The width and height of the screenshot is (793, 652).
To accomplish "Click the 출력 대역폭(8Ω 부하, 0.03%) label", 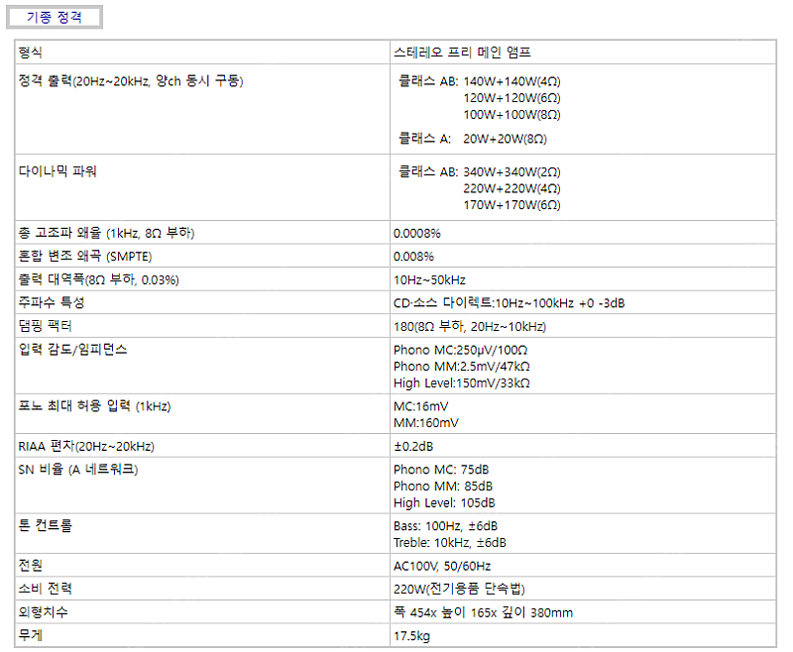I will coord(98,279).
